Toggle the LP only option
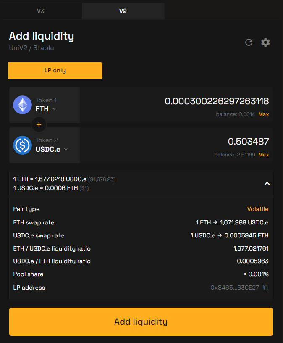 (x=55, y=71)
